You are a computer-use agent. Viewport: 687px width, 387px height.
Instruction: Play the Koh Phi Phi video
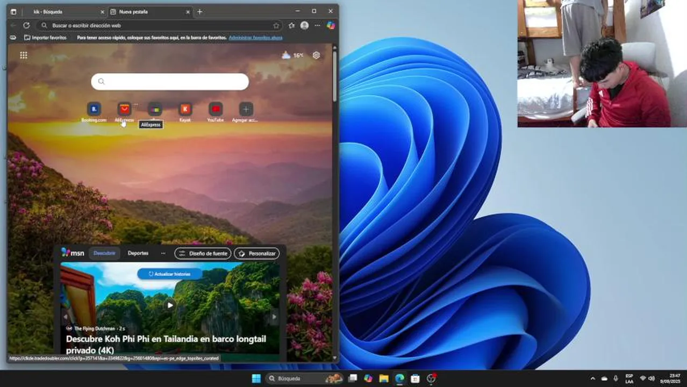click(x=170, y=305)
